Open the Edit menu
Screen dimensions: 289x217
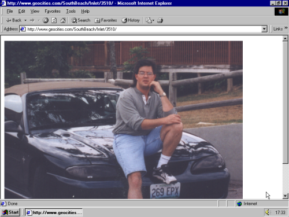pyautogui.click(x=21, y=11)
